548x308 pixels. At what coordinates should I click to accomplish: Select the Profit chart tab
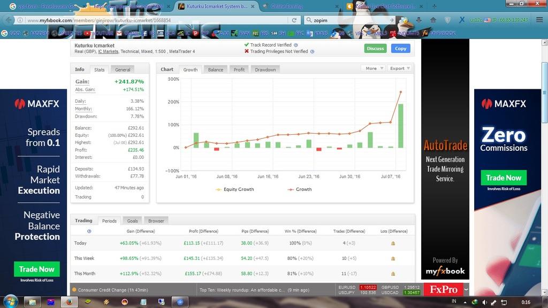[x=239, y=70]
